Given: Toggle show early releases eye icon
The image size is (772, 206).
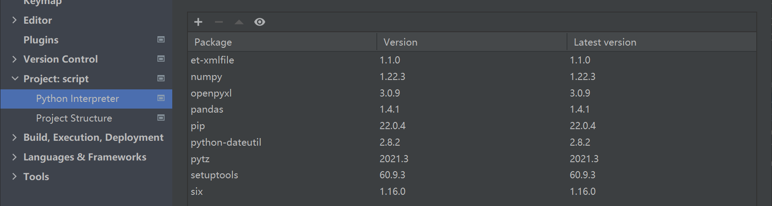Looking at the screenshot, I should coord(260,22).
